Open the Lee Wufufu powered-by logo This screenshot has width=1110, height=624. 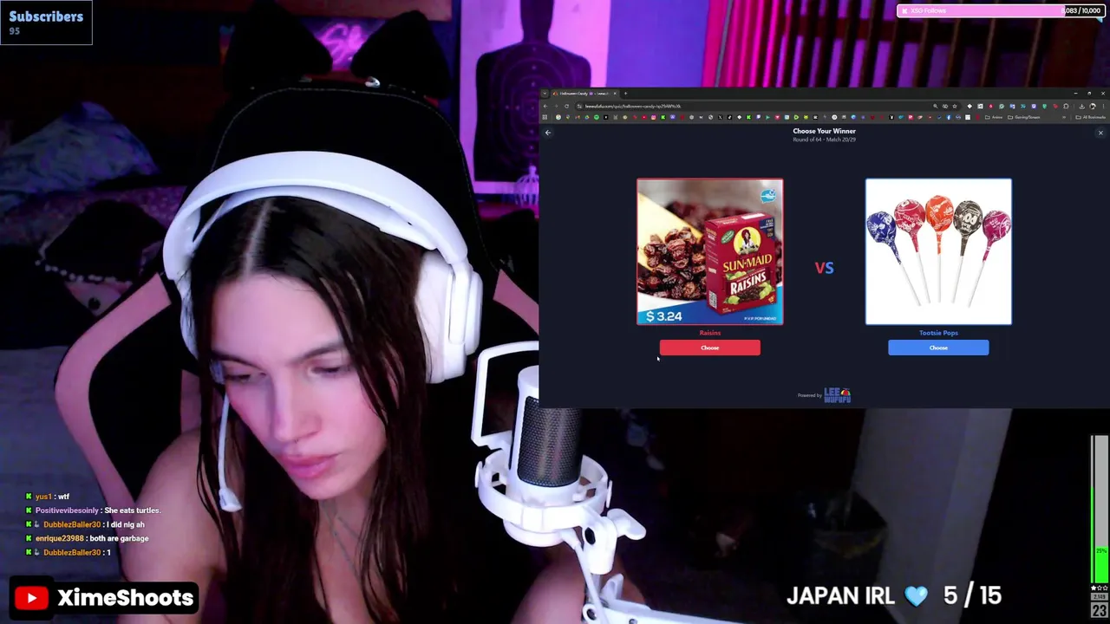[x=837, y=395]
